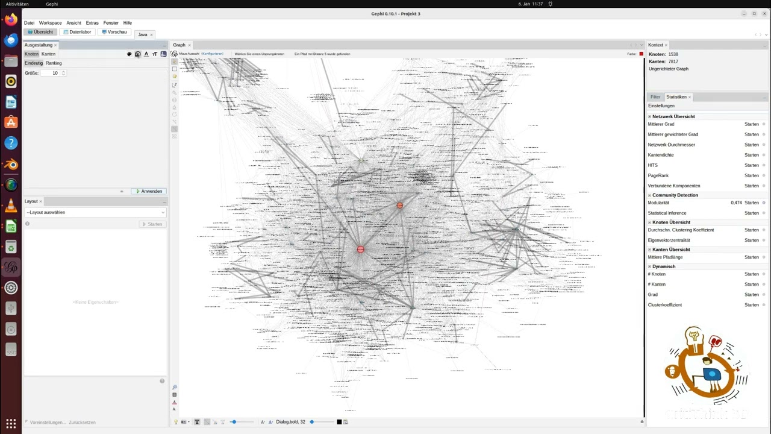The image size is (771, 434).
Task: Click the red Farbe swatch in graph toolbar
Action: point(641,54)
